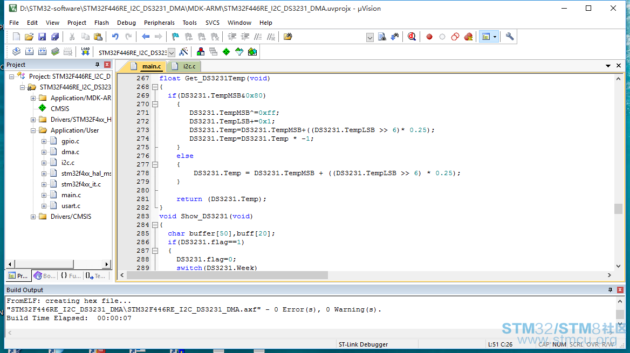Click the Find document magnifier icon
The width and height of the screenshot is (630, 353).
click(382, 37)
